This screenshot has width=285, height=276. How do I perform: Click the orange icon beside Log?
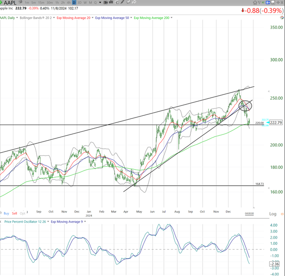[282, 214]
